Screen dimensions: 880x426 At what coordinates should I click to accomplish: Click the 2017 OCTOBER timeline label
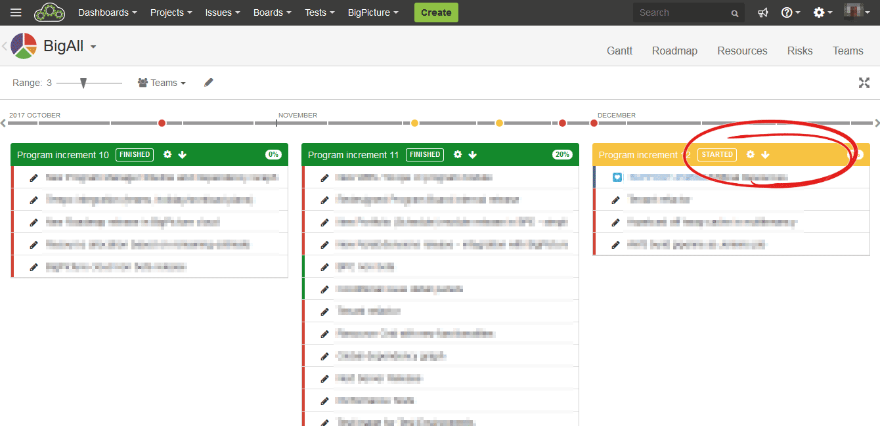click(35, 116)
